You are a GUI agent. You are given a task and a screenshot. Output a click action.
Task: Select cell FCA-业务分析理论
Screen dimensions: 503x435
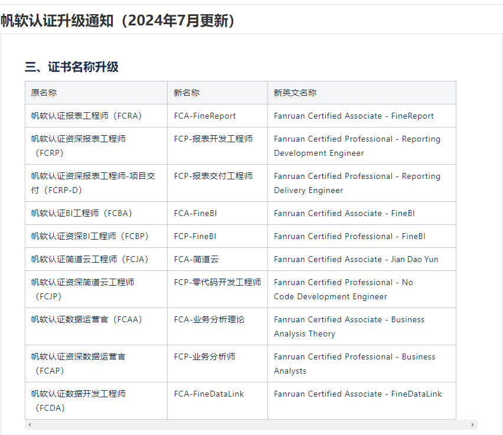tap(217, 326)
